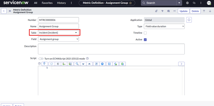This screenshot has height=106, width=214.
Task: Open the All menu
Action: coord(36,3)
